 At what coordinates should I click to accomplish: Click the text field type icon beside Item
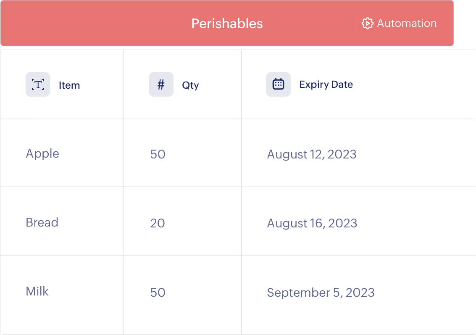[38, 84]
